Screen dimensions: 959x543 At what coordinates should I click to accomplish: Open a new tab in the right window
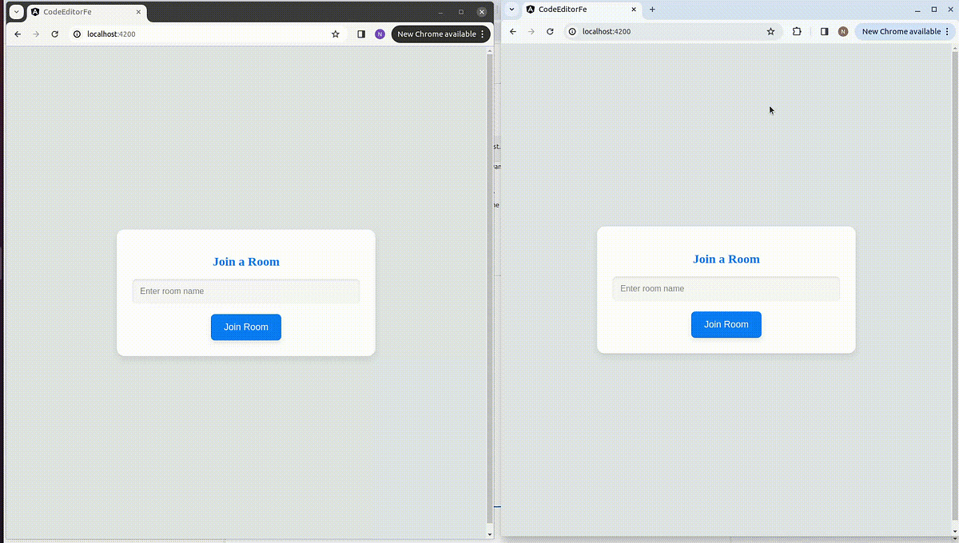[x=654, y=10]
